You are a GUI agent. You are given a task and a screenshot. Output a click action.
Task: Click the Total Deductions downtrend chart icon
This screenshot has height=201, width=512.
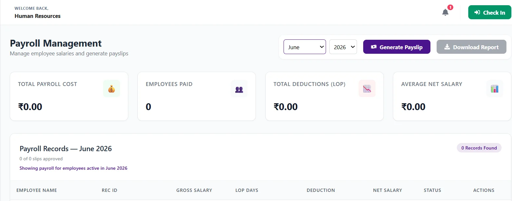367,89
